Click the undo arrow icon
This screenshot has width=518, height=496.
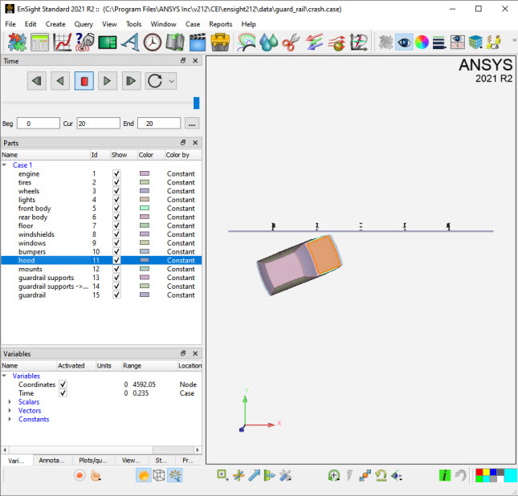point(461,475)
